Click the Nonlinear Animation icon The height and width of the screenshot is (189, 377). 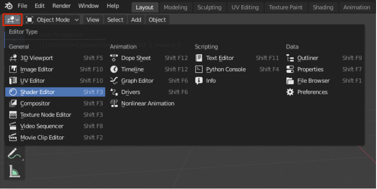pyautogui.click(x=114, y=103)
